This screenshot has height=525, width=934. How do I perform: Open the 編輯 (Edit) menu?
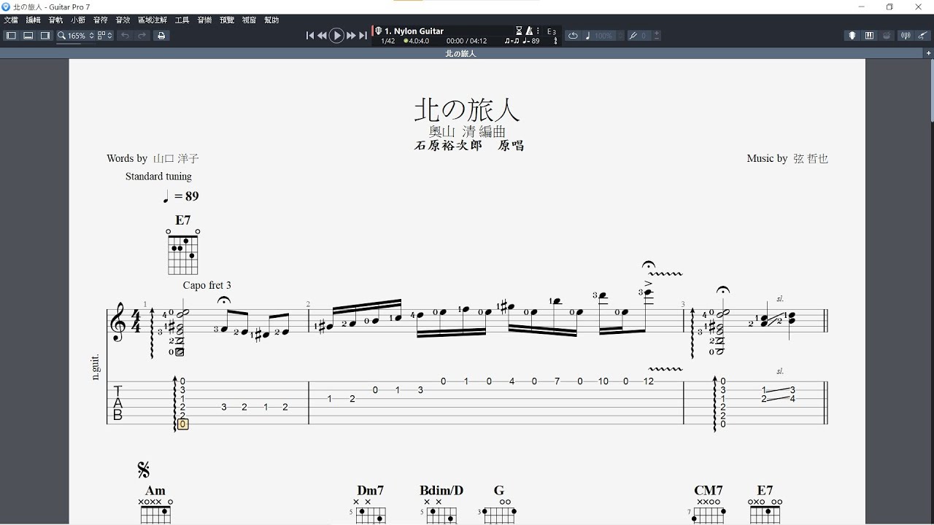tap(34, 20)
